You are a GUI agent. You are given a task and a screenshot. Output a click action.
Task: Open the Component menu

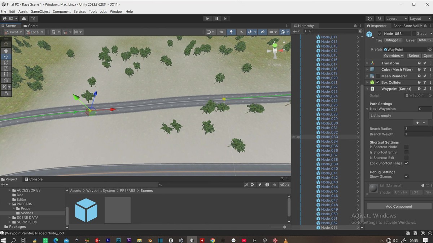click(62, 12)
